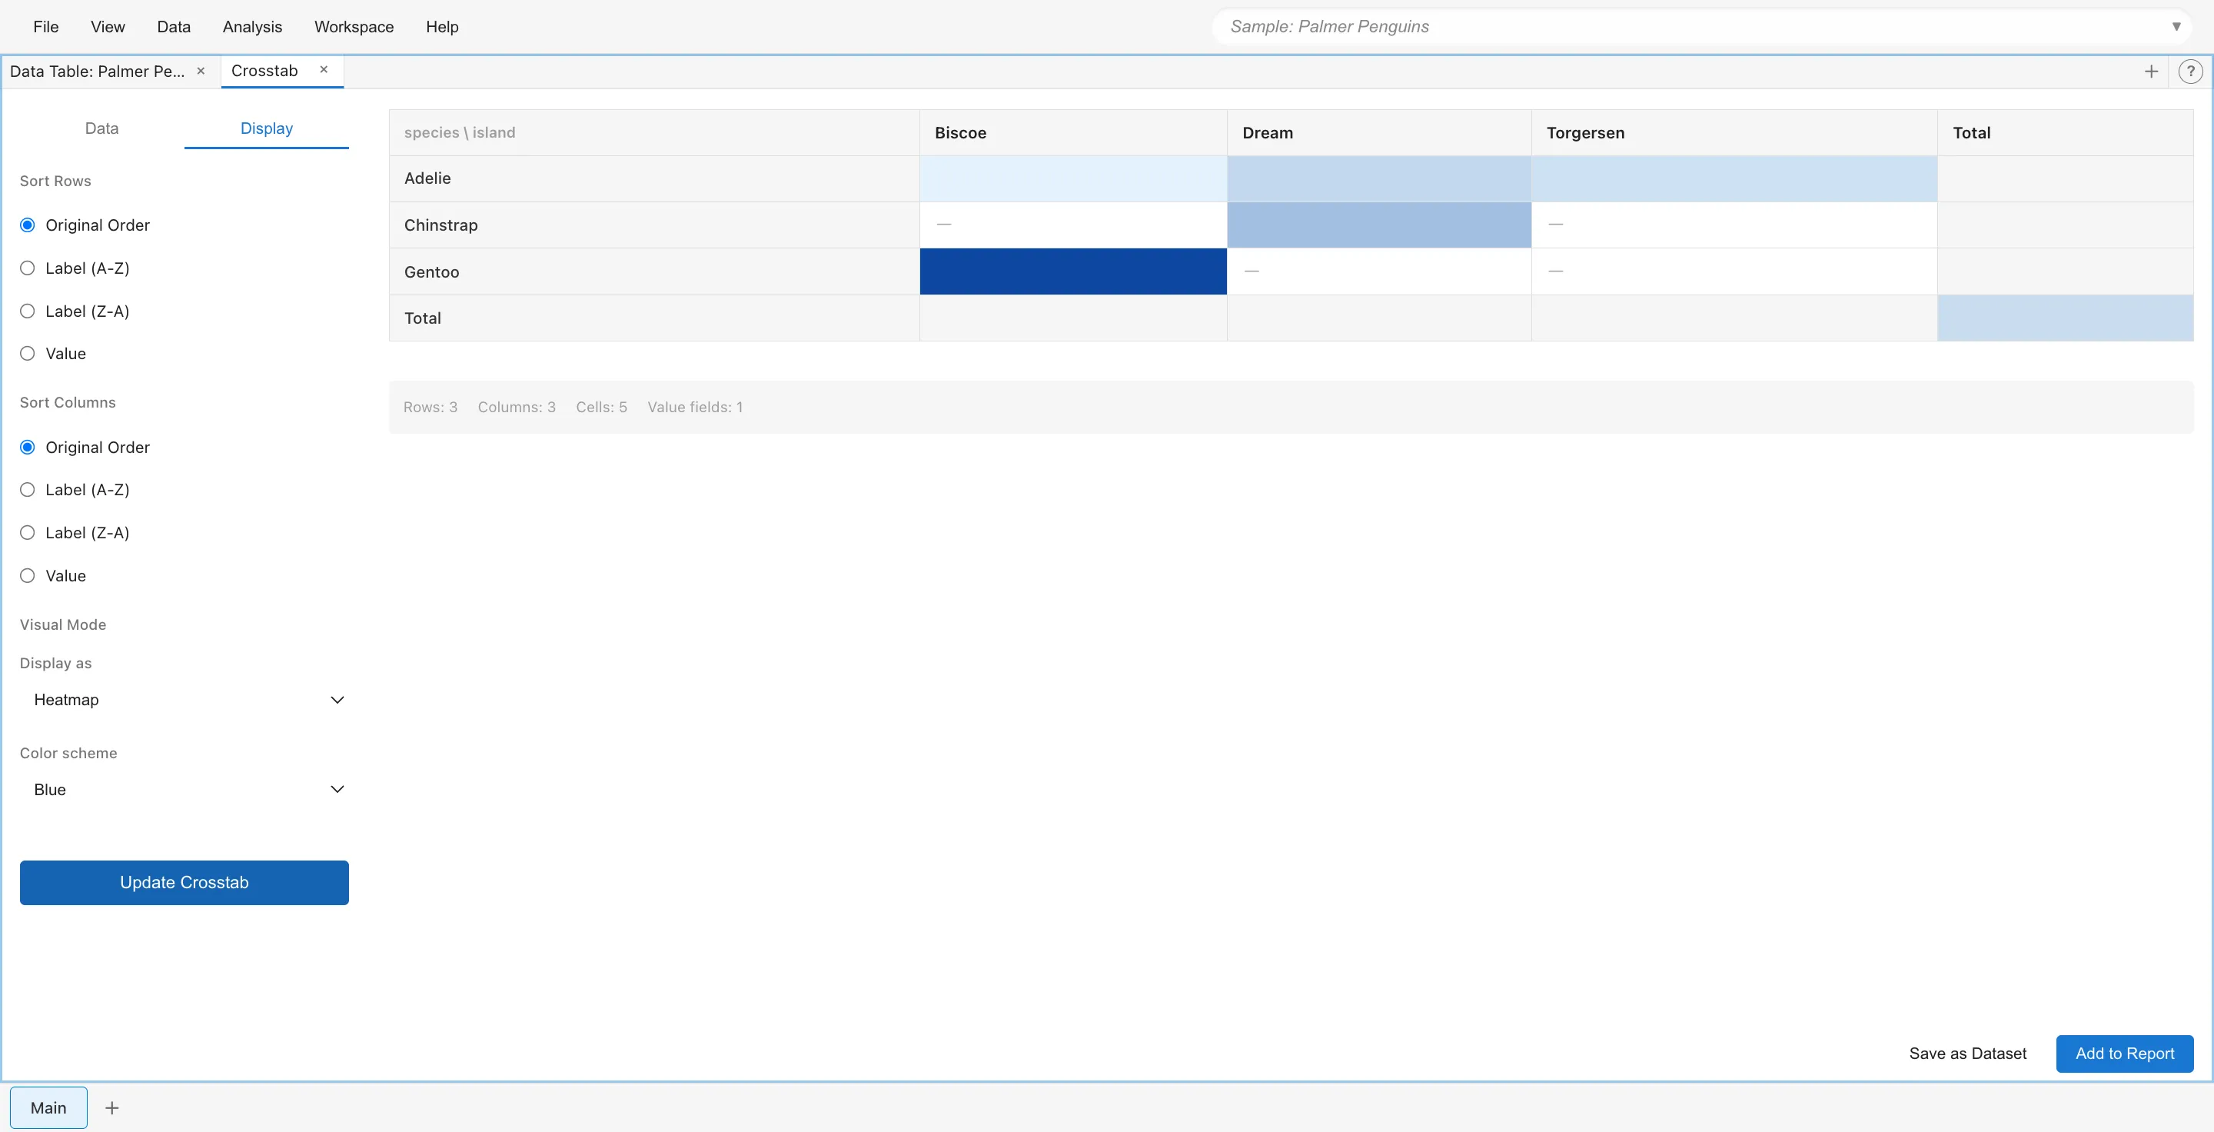
Task: Open the Workspace menu
Action: [x=354, y=27]
